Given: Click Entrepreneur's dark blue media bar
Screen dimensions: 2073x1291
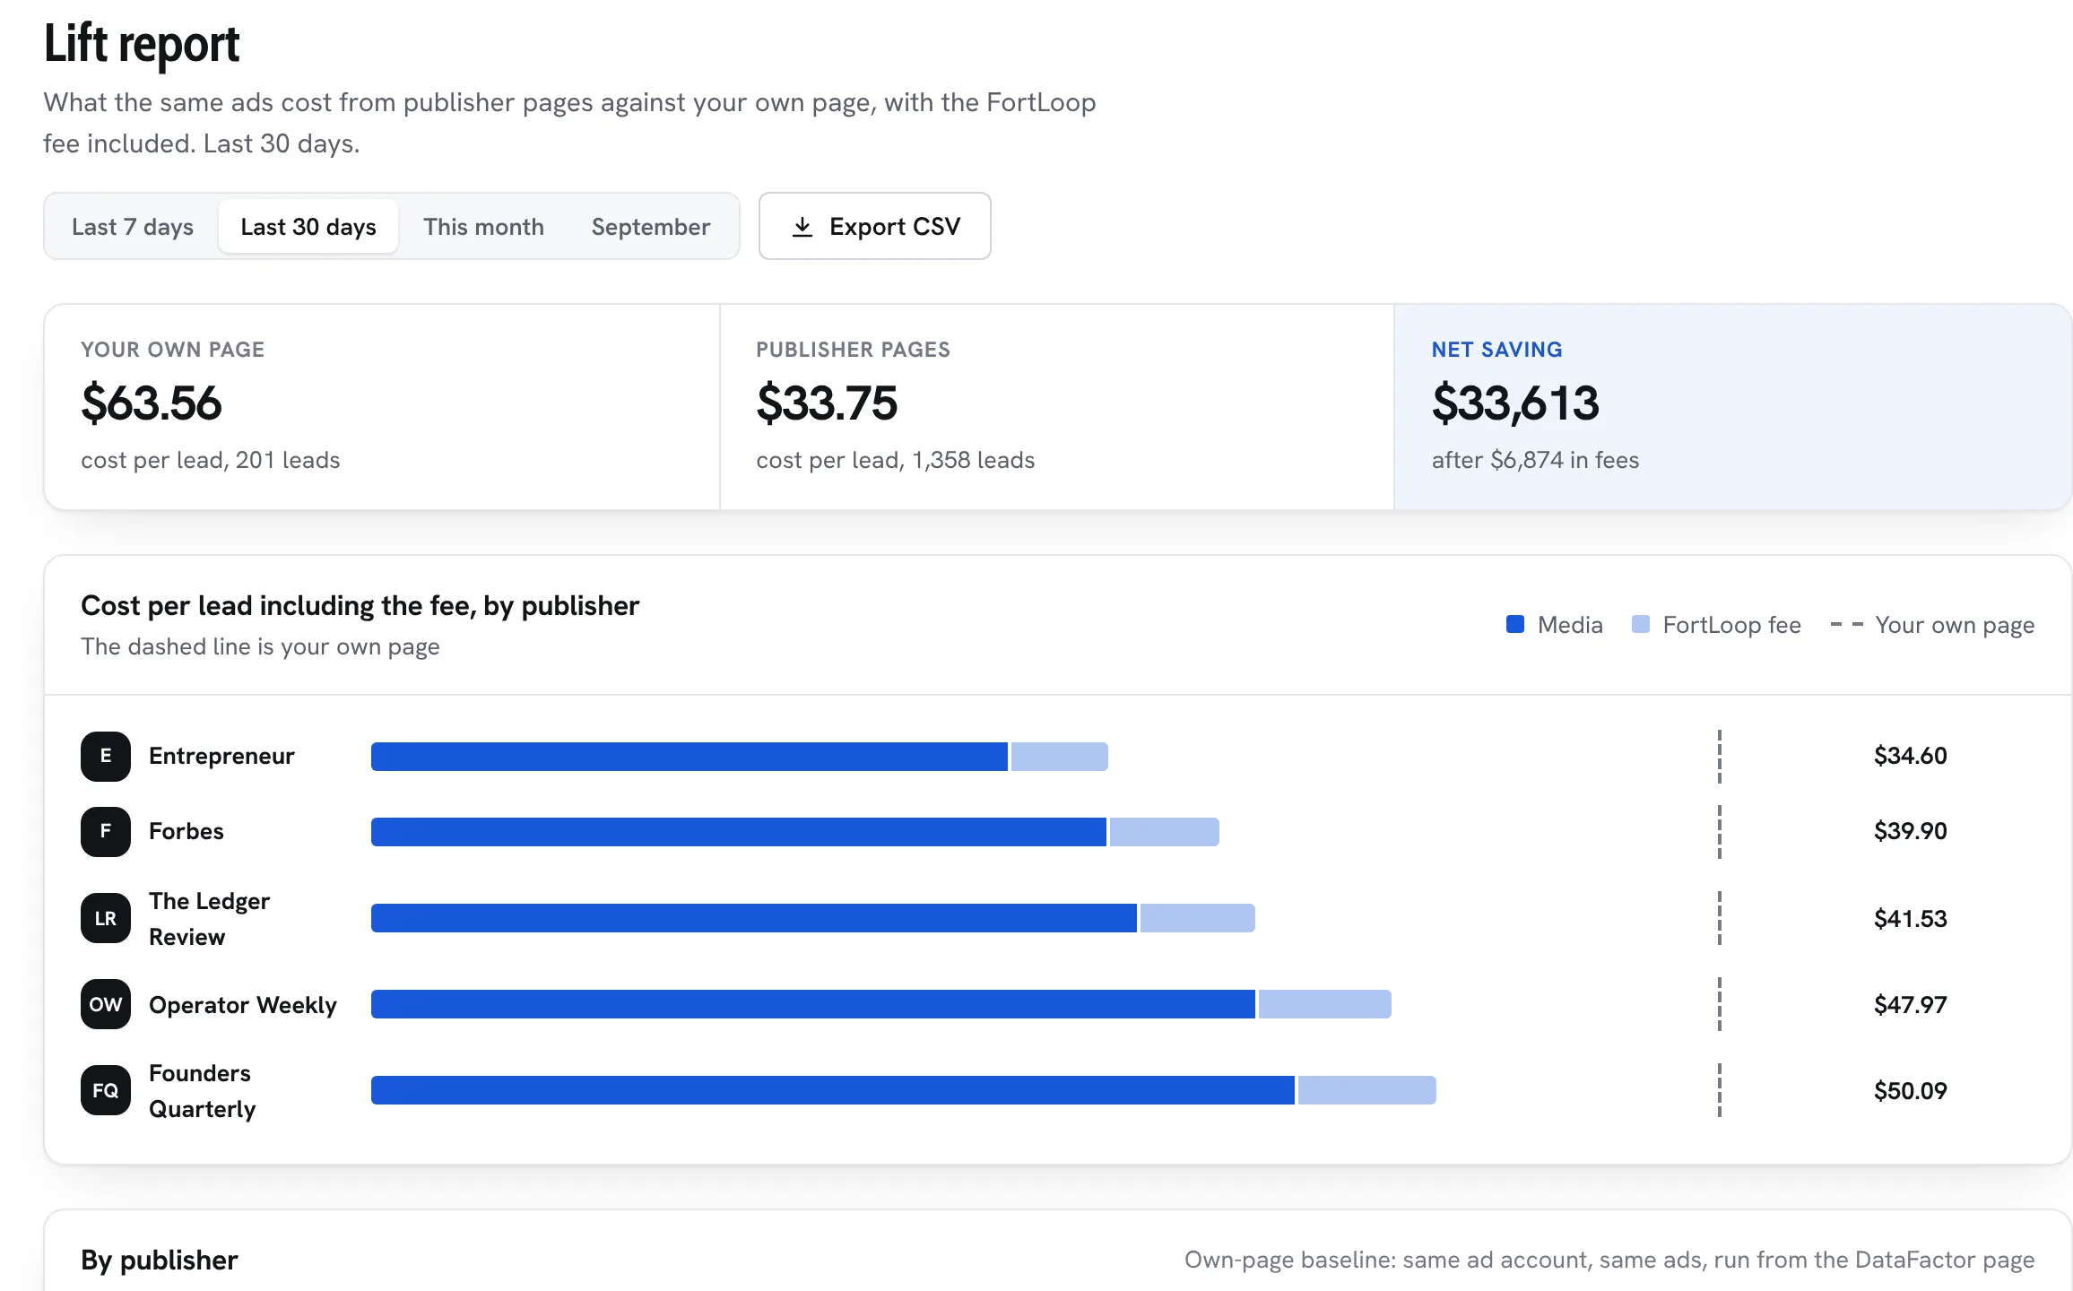Looking at the screenshot, I should tap(690, 757).
